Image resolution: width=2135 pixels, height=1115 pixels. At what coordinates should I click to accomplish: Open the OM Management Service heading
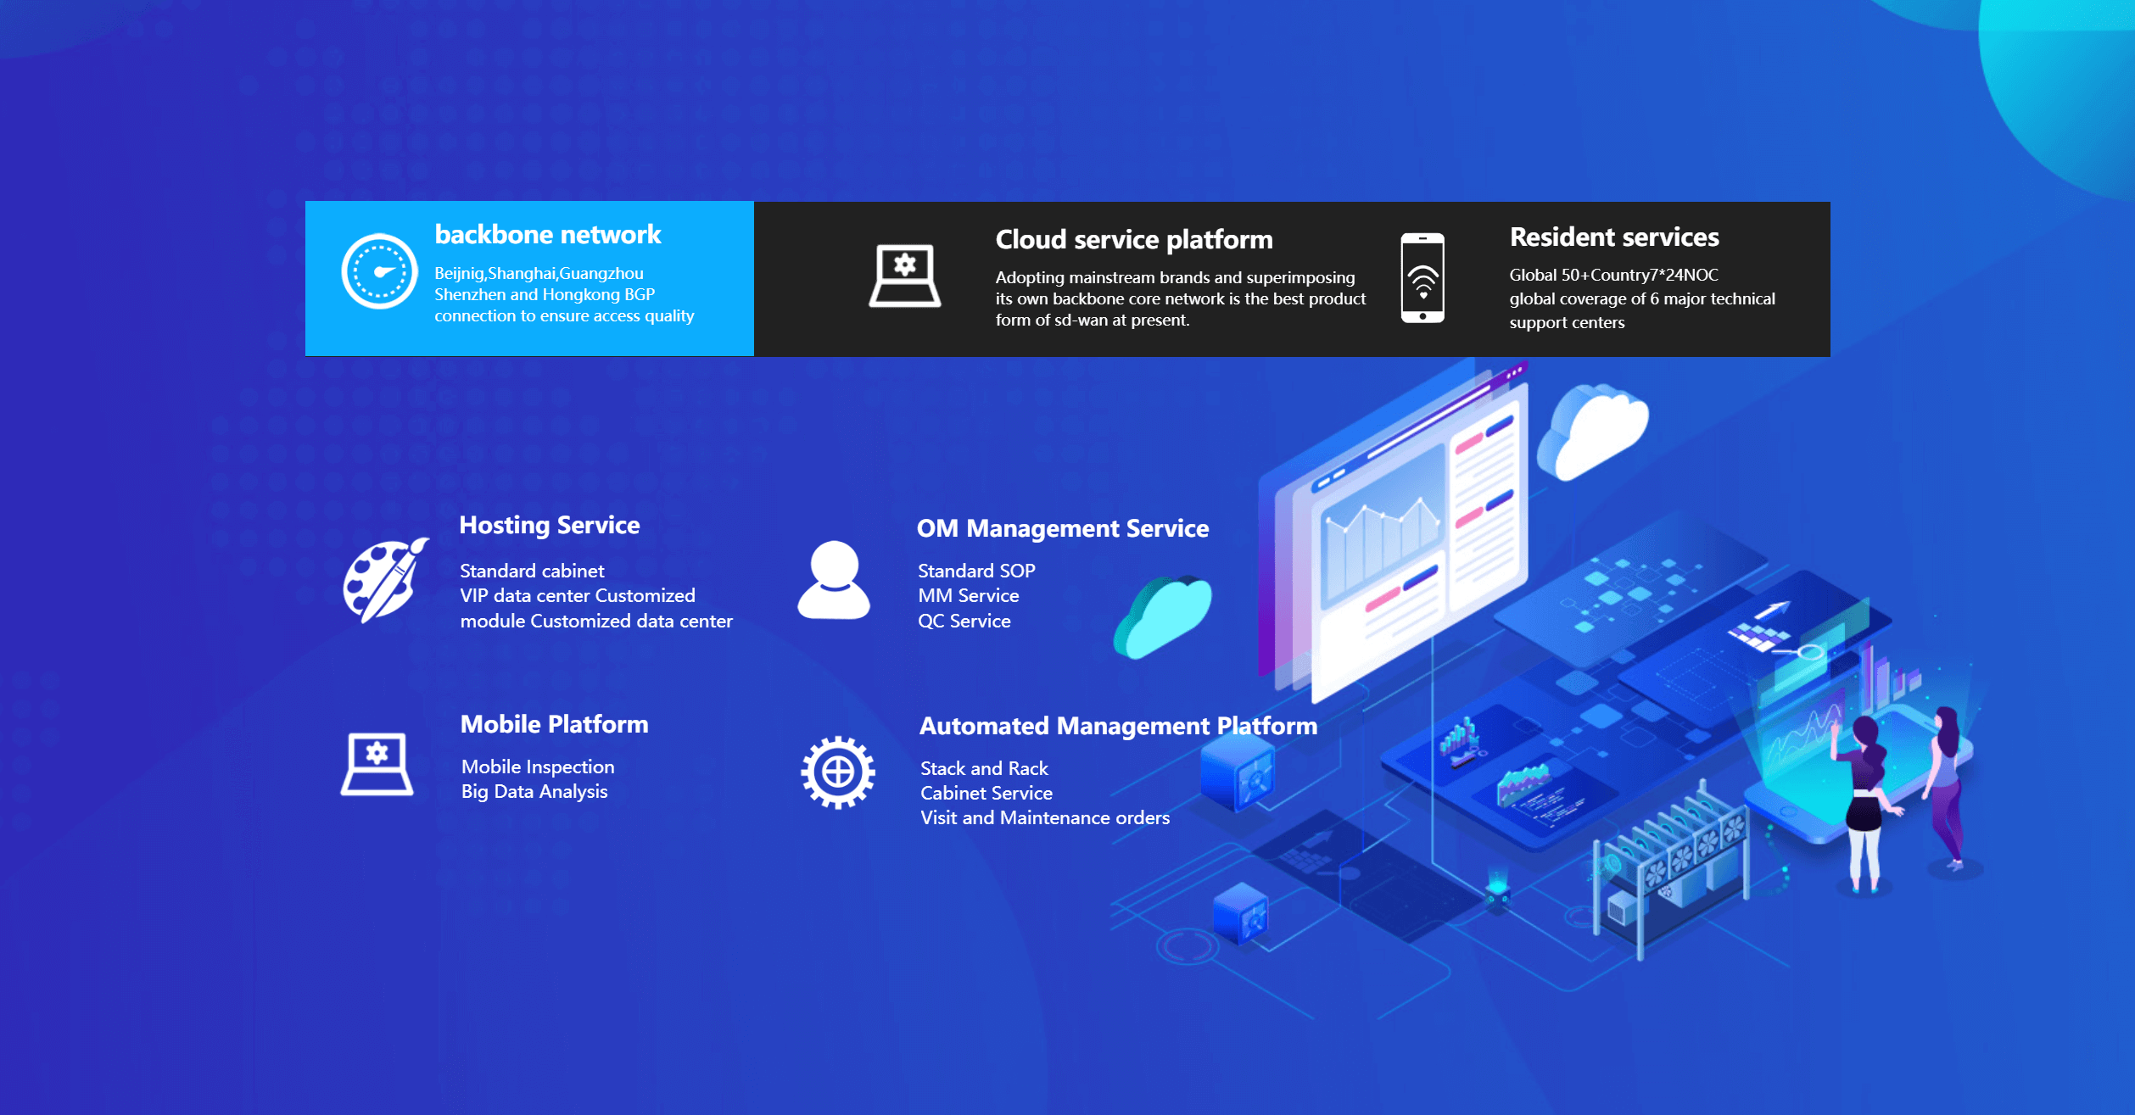pos(1062,529)
